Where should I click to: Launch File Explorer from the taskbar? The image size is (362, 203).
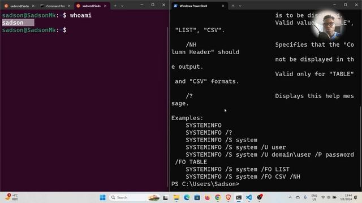point(176,197)
